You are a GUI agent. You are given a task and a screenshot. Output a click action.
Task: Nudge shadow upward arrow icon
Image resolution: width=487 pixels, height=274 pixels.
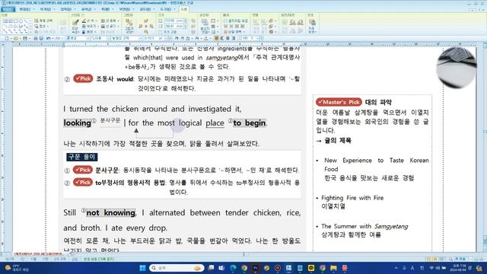pos(146,21)
